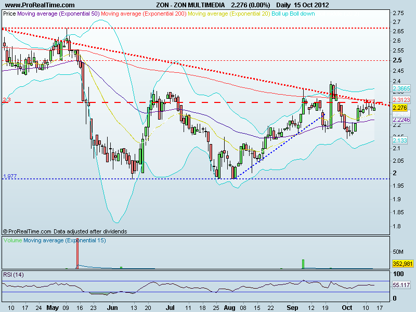
Task: Click the 2.65 price axis label
Action: pos(398,31)
